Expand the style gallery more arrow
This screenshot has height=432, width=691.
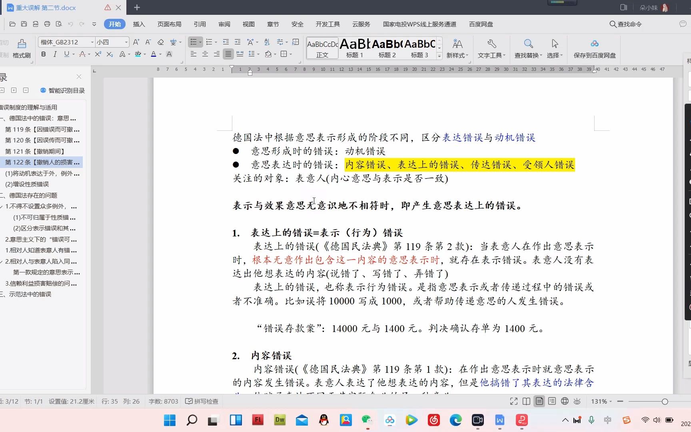pyautogui.click(x=439, y=56)
